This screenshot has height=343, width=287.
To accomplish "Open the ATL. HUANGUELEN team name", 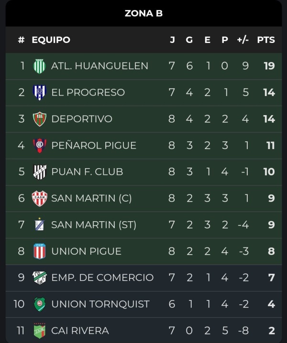I will point(99,66).
